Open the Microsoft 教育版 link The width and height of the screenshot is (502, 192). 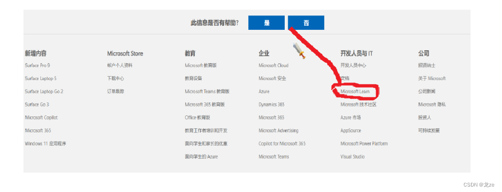[201, 65]
